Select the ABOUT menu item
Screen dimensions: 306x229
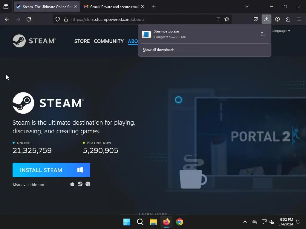click(133, 41)
